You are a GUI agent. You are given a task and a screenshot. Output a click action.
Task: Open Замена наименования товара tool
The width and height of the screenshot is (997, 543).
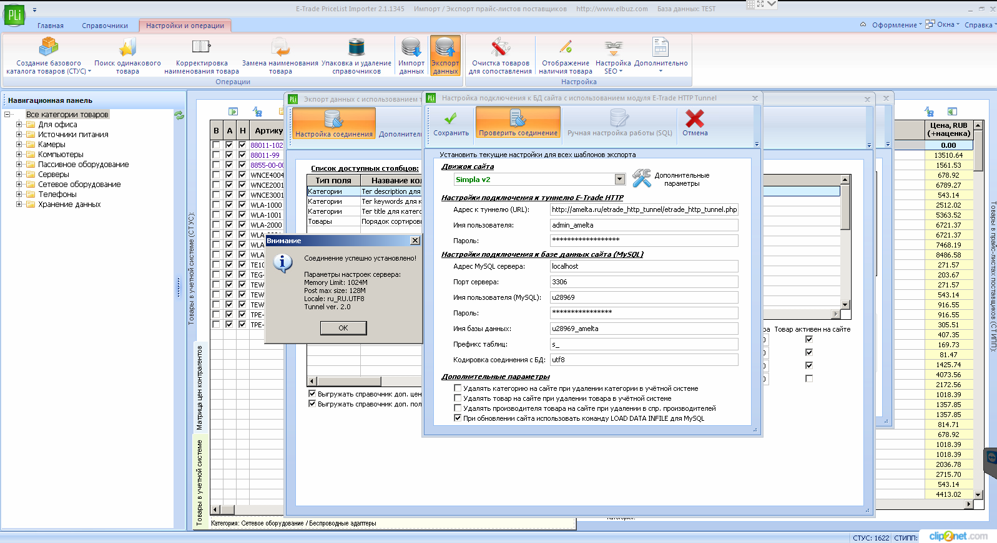(x=280, y=55)
